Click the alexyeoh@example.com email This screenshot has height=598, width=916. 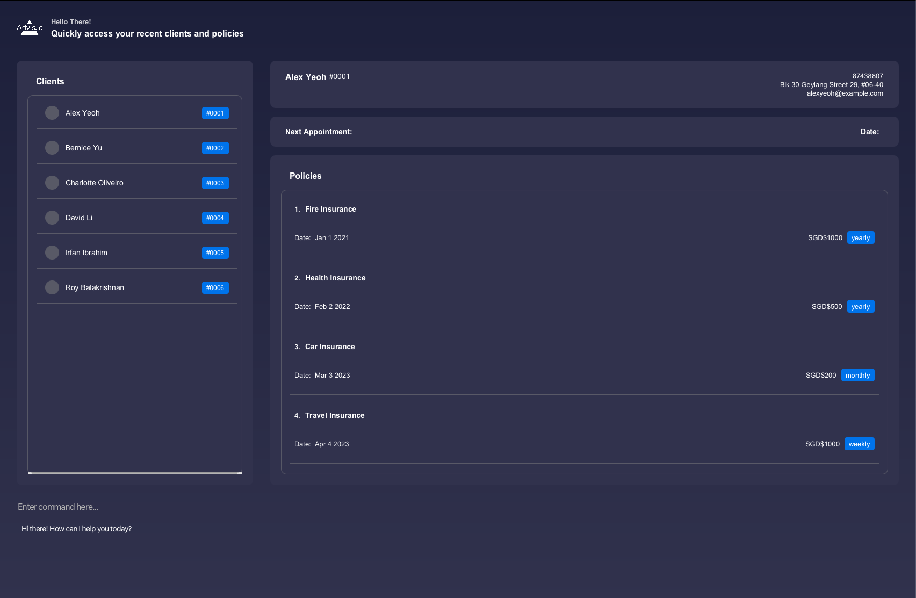click(845, 93)
